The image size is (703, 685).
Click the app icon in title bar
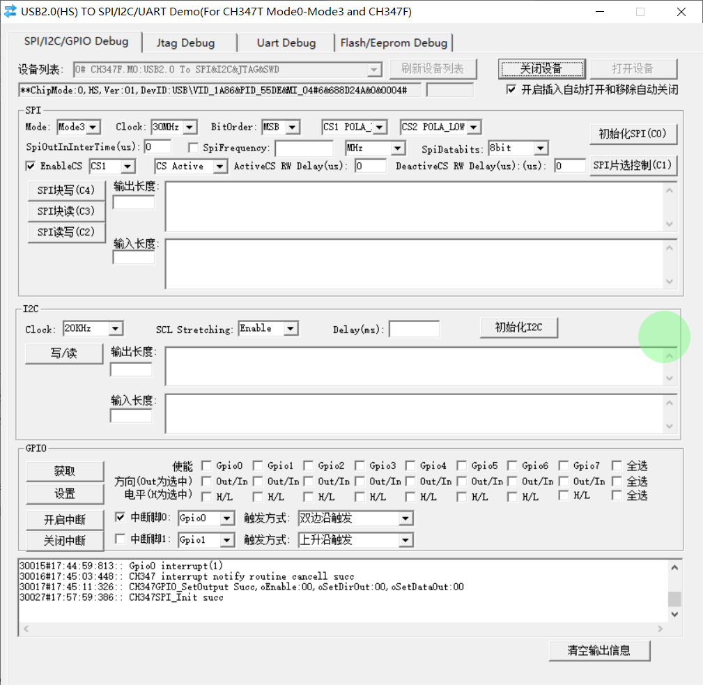pyautogui.click(x=10, y=11)
